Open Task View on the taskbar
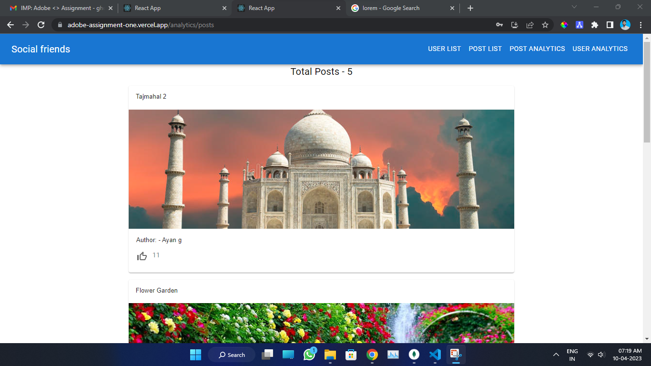 [x=268, y=355]
